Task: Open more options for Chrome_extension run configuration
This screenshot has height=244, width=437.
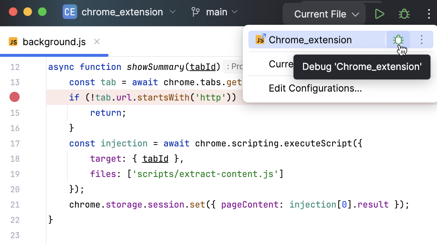Action: point(421,40)
